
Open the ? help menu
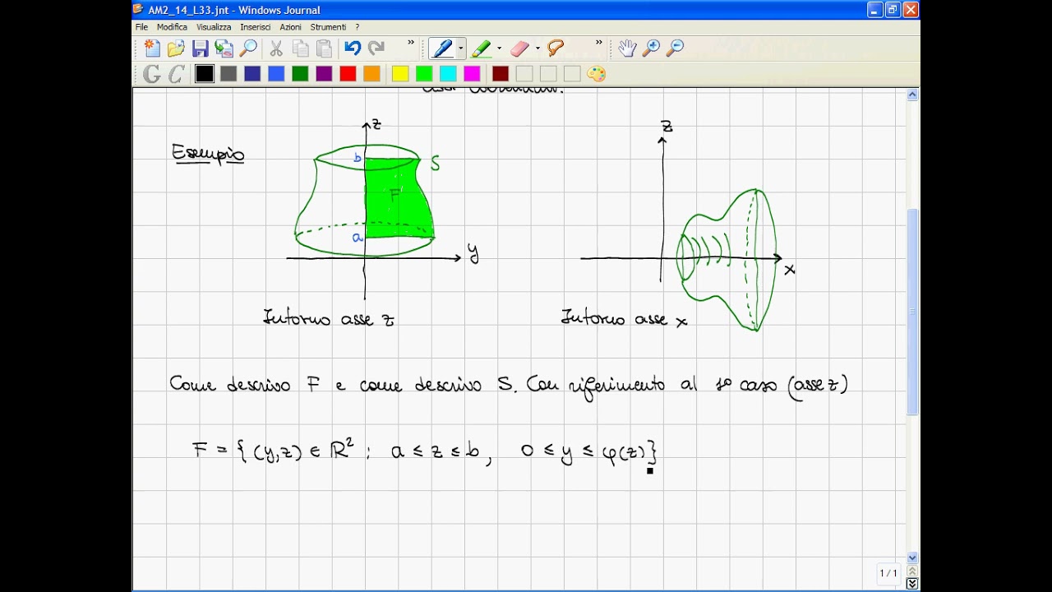[358, 27]
